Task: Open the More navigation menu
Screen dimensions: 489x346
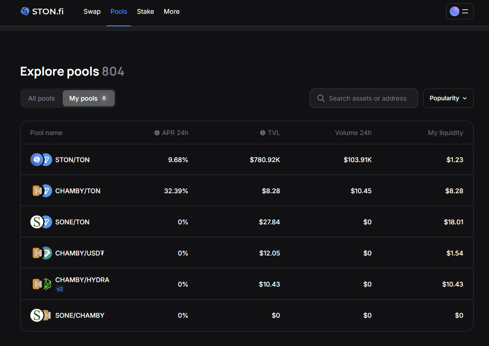Action: 172,12
